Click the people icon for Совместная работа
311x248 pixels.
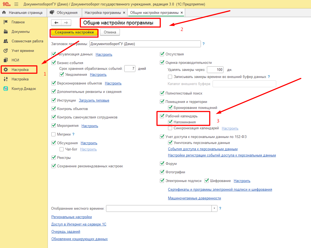click(6, 41)
